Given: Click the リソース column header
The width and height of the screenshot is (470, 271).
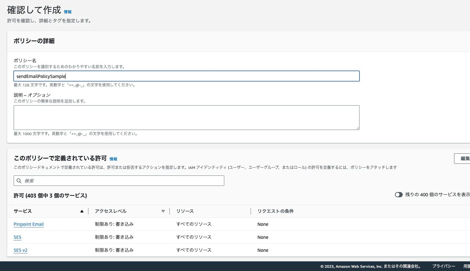Looking at the screenshot, I should point(185,211).
